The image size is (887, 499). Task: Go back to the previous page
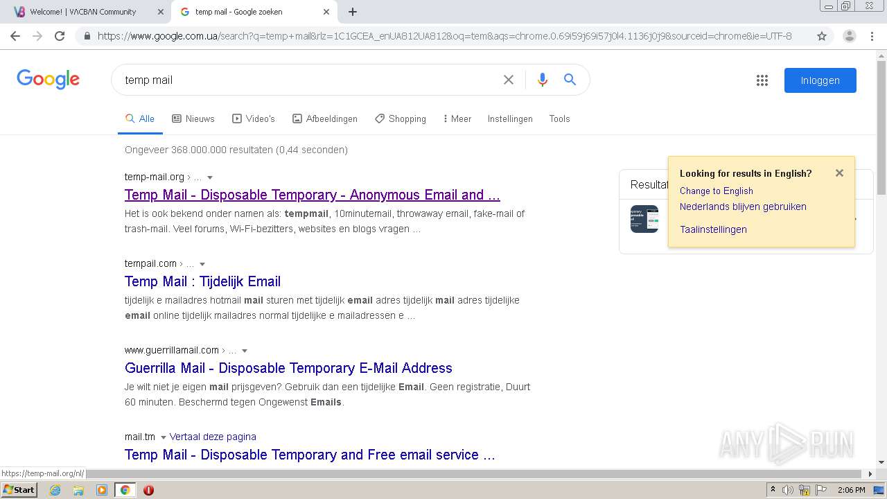point(15,36)
